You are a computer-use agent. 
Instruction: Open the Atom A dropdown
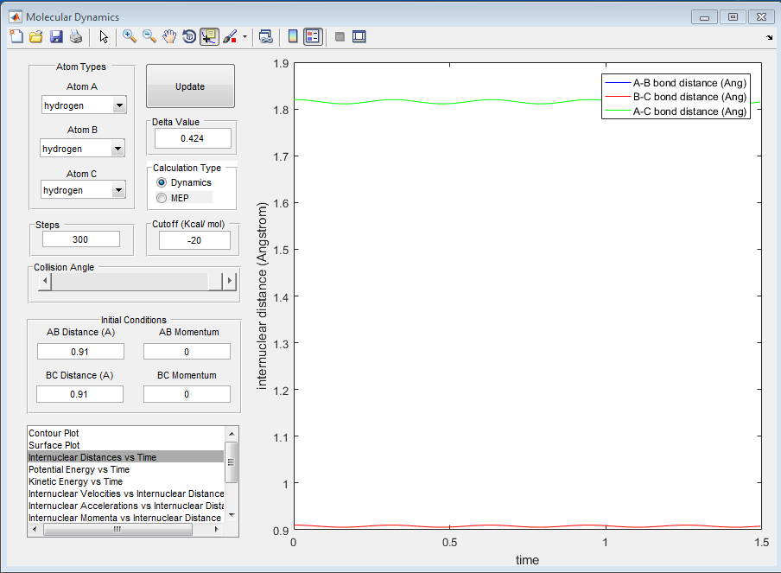tap(119, 105)
